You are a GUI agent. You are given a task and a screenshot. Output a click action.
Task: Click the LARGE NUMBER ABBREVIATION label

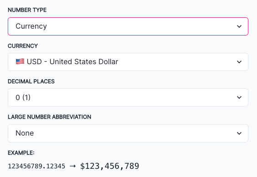coord(49,117)
